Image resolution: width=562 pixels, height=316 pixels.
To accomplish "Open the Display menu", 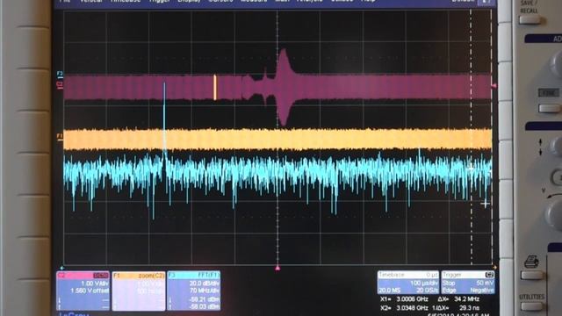I will [190, 1].
